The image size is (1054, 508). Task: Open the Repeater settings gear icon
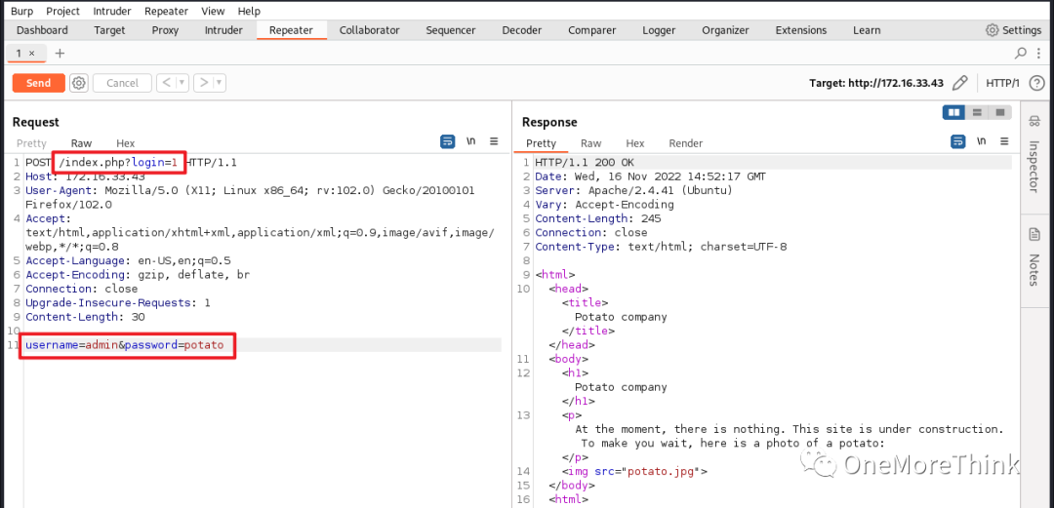(79, 83)
